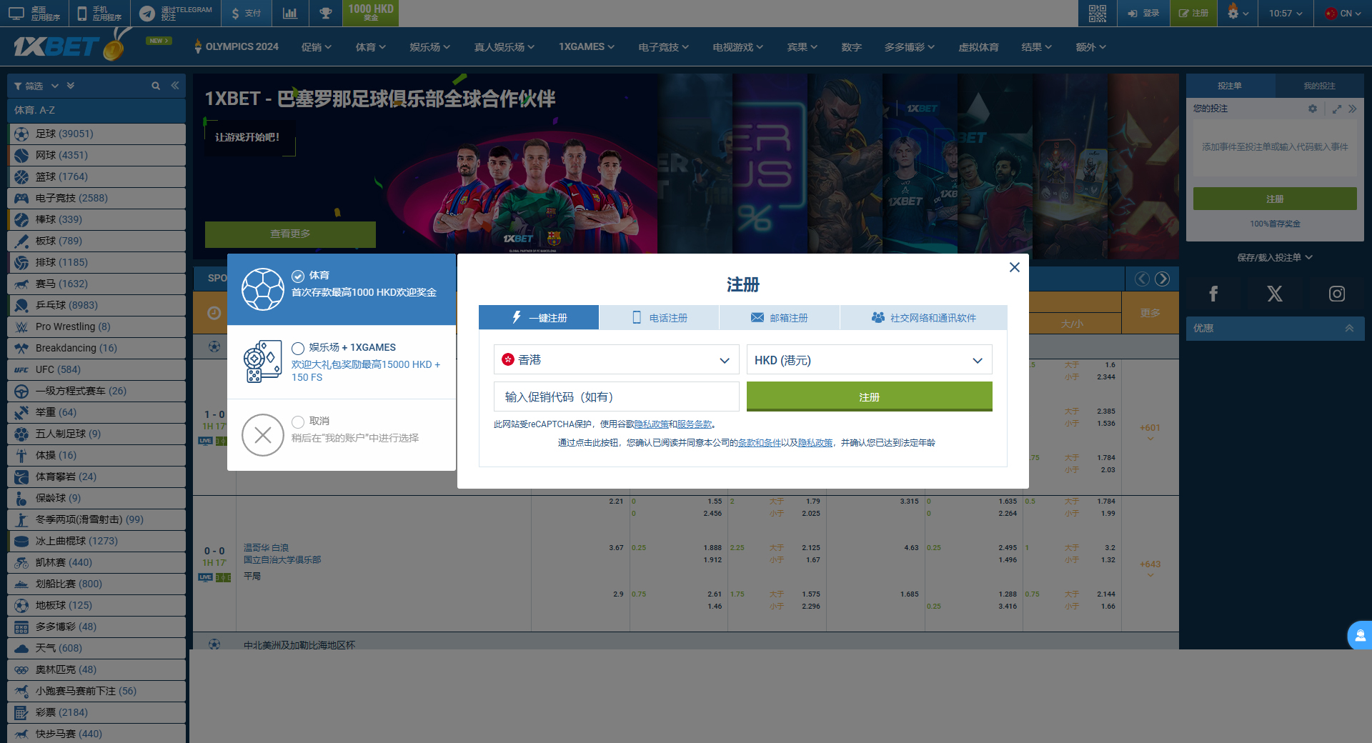Image resolution: width=1372 pixels, height=743 pixels.
Task: Expand the 真人娱乐场 navigation menu
Action: [504, 47]
